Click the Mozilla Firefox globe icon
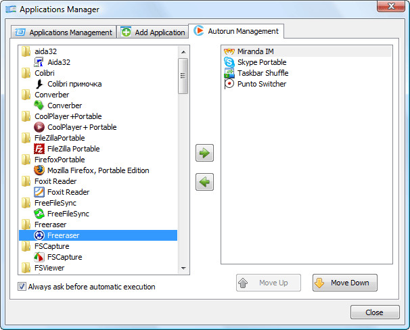The height and width of the screenshot is (330, 410). pyautogui.click(x=39, y=170)
